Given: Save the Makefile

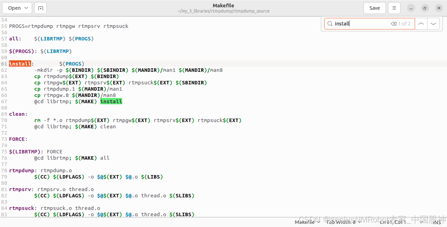Looking at the screenshot, I should tap(375, 8).
